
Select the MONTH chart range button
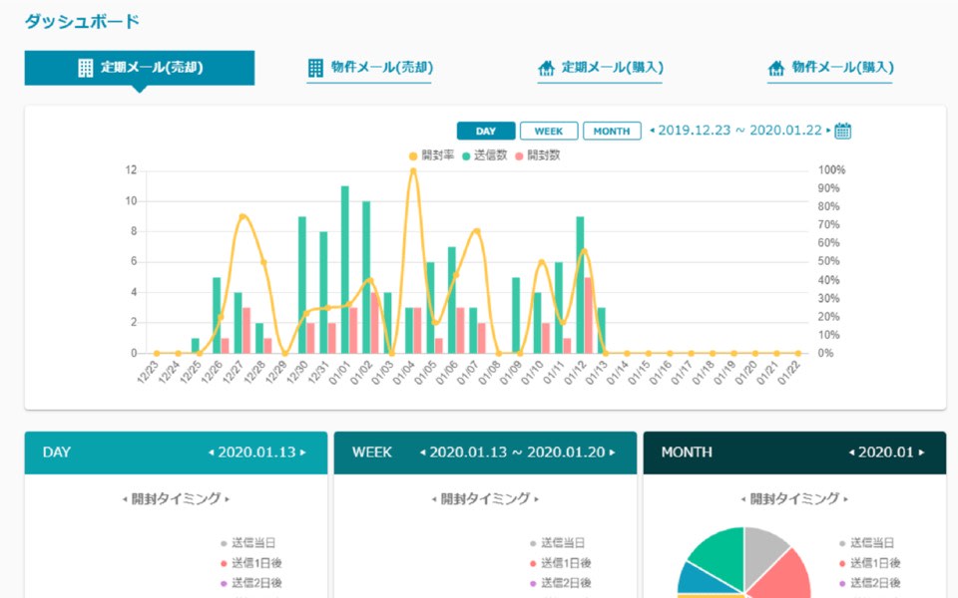pos(612,132)
